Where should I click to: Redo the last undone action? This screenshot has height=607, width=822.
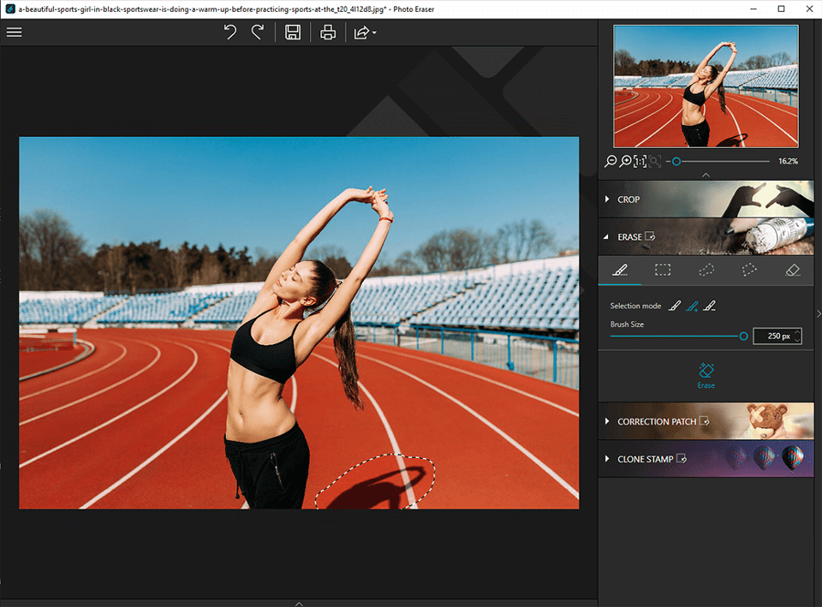[x=257, y=33]
